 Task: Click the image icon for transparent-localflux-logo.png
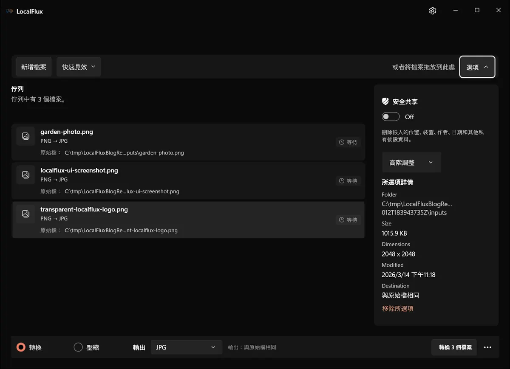[x=25, y=214]
